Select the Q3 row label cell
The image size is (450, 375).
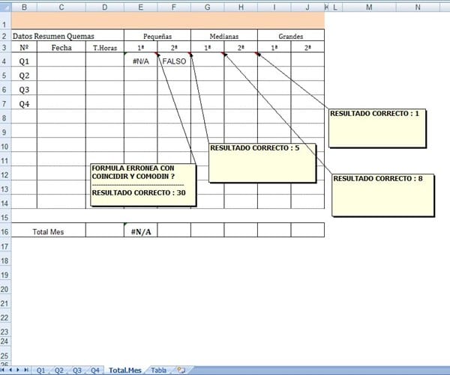(x=25, y=88)
